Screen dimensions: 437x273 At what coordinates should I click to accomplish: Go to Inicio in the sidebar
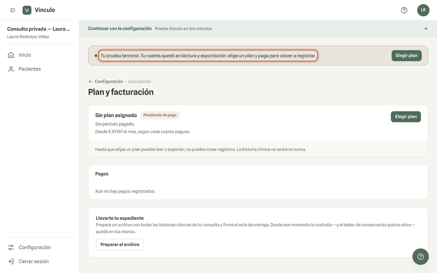pyautogui.click(x=40, y=55)
